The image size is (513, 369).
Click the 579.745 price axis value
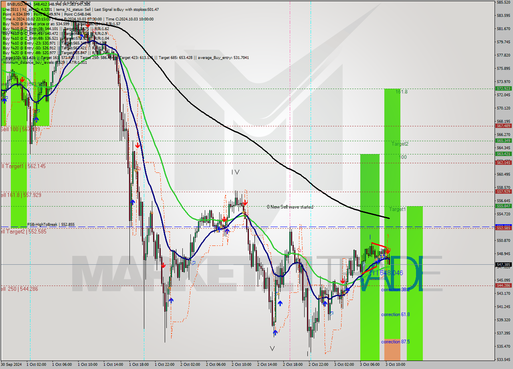[503, 42]
